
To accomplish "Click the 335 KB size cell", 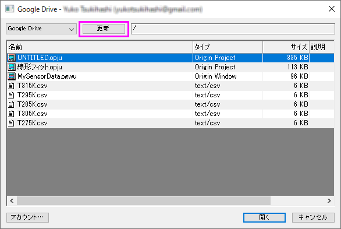I will (286, 58).
